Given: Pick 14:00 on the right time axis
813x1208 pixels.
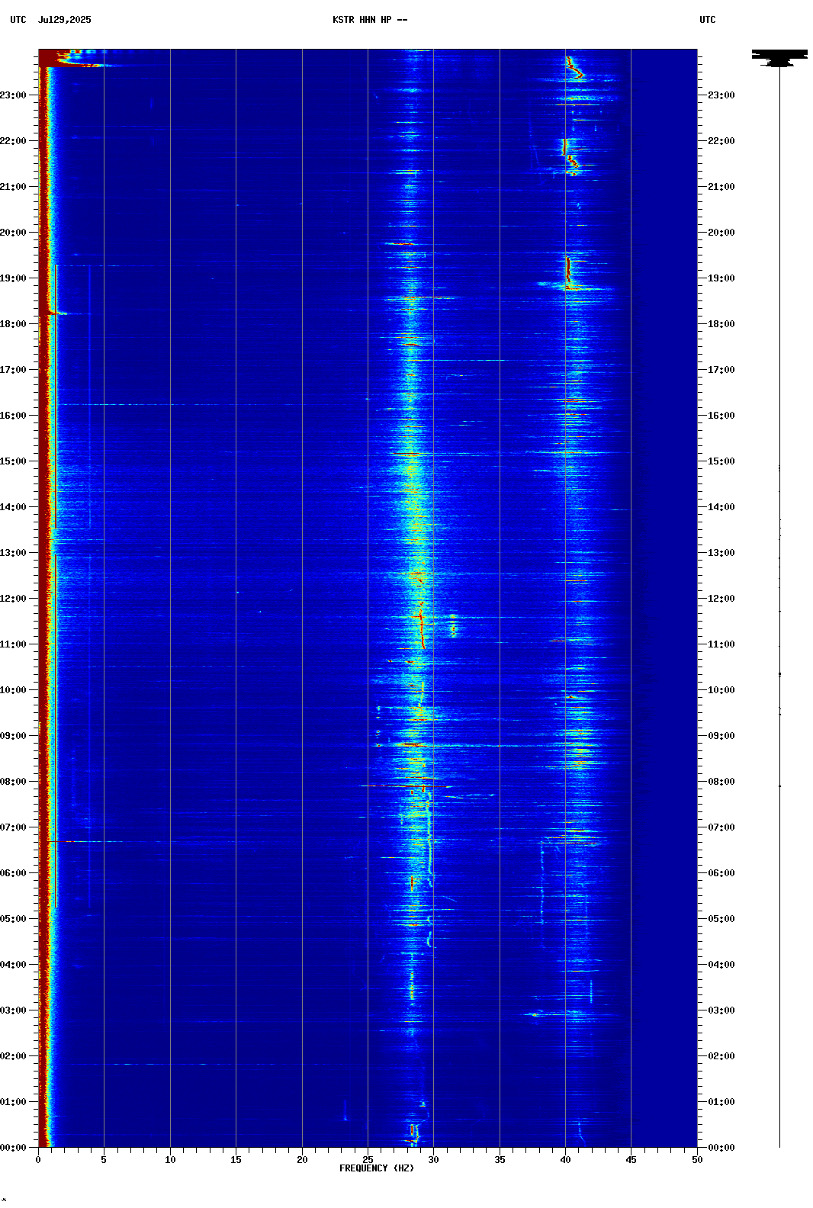Looking at the screenshot, I should 721,507.
